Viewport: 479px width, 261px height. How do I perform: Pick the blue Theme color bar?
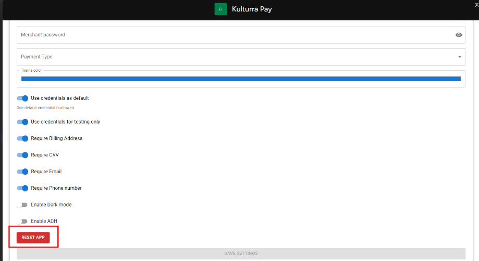[241, 79]
